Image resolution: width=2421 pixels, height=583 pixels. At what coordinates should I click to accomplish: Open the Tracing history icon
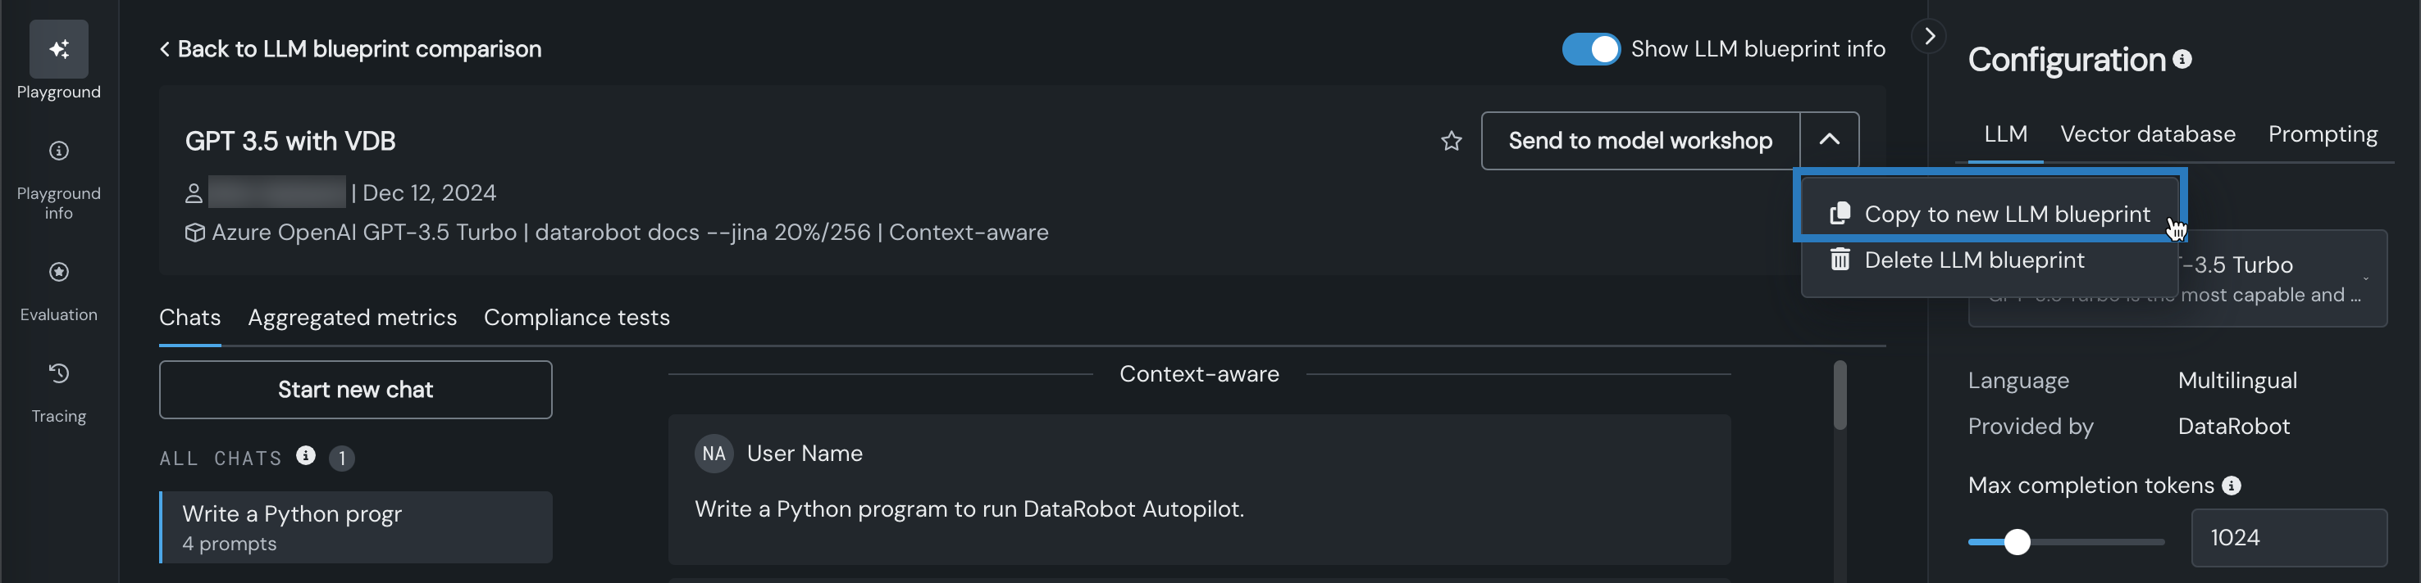click(58, 373)
